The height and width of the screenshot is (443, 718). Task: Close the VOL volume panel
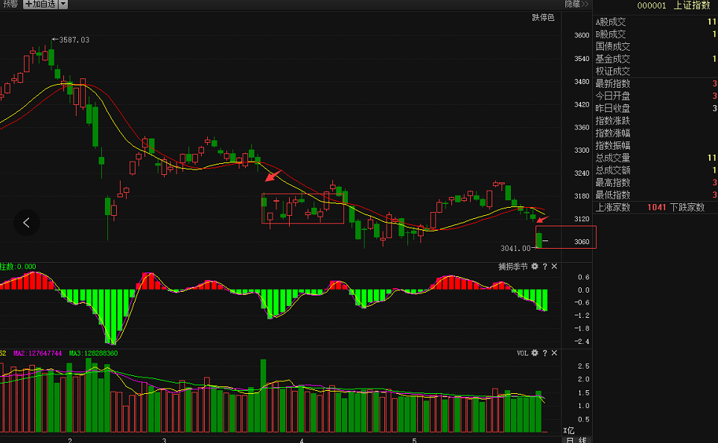554,353
